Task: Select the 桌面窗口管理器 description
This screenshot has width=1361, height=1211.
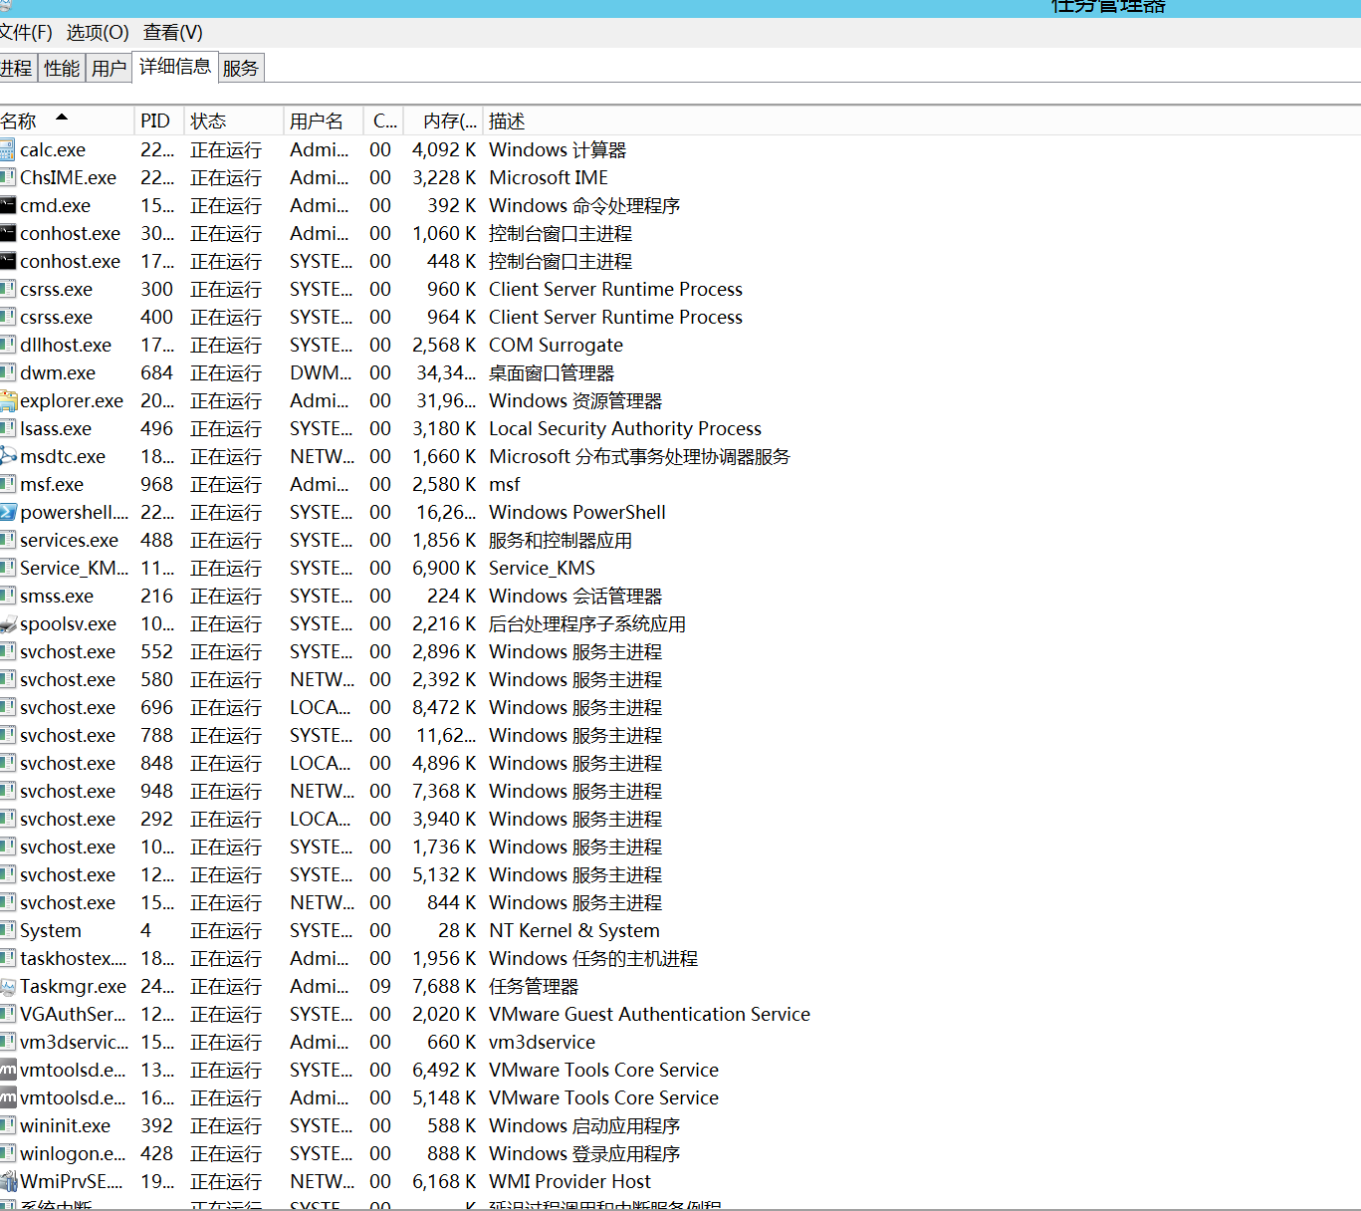Action: (552, 373)
